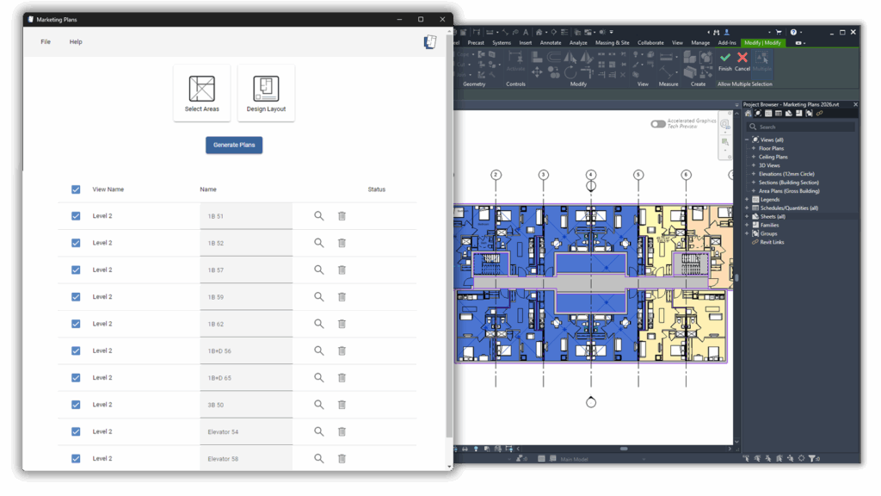881x496 pixels.
Task: Select the Design Layout tool
Action: click(267, 91)
